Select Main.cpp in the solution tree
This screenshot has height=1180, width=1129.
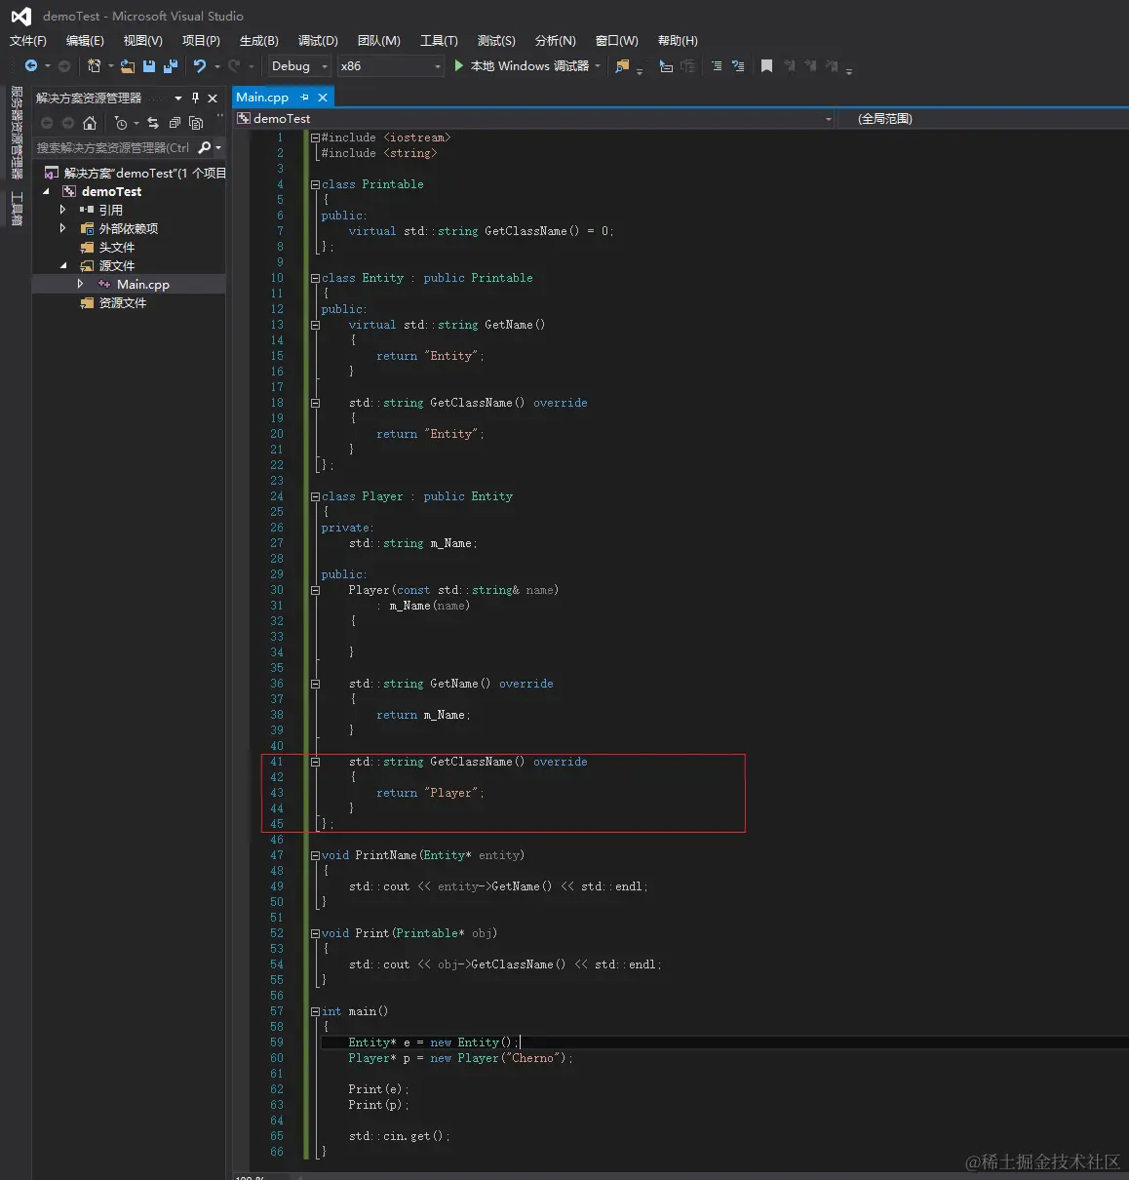coord(142,285)
